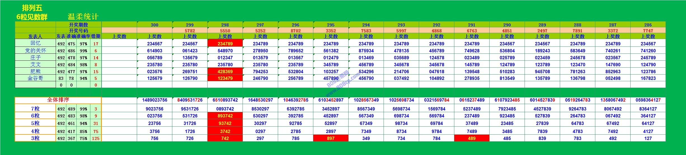Select the period 286 column header
Screen dimensions: 686x155
pyautogui.click(x=648, y=25)
